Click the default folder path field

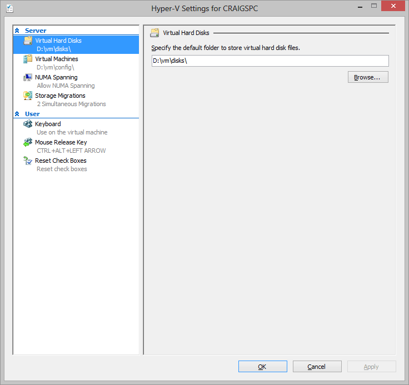coord(270,61)
